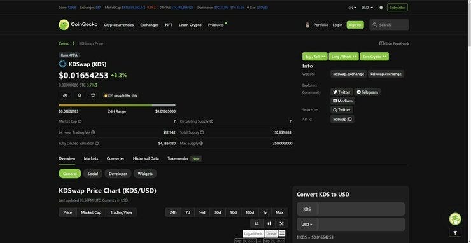Viewport: 471px width, 243px height.
Task: Set chart range to 24h
Action: (173, 212)
